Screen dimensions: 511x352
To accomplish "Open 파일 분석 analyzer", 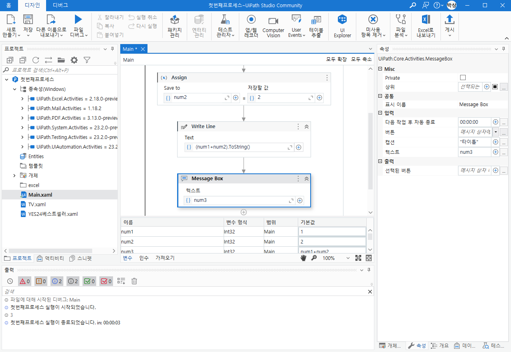I will [400, 26].
